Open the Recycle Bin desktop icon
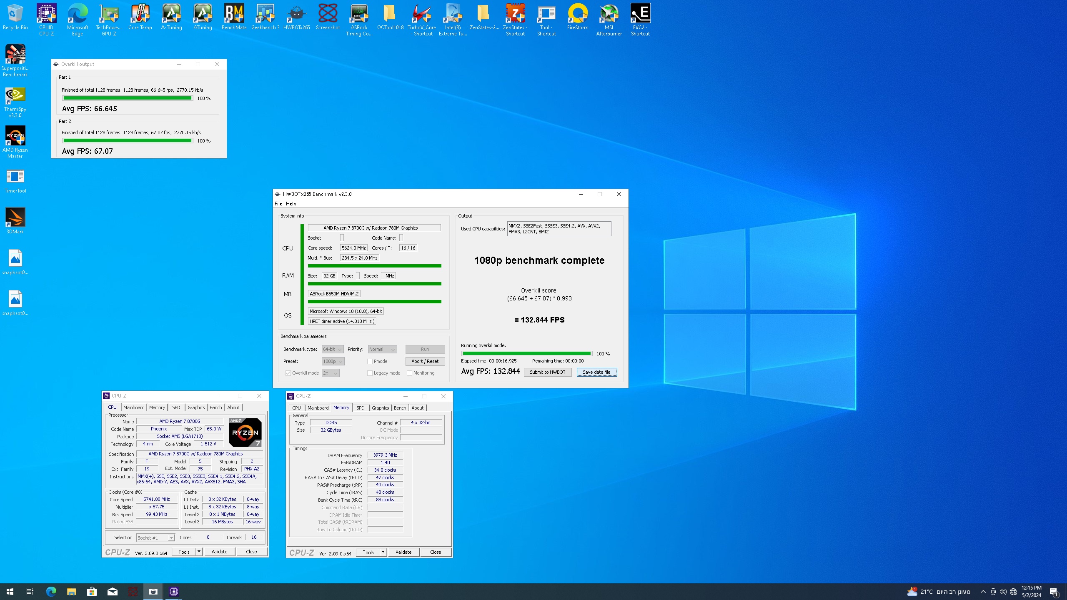The height and width of the screenshot is (600, 1067). tap(15, 17)
